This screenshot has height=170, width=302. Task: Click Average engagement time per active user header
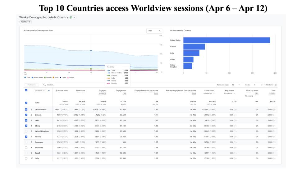tap(181, 92)
